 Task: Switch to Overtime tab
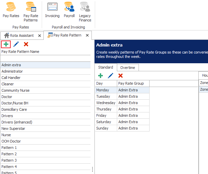coord(128,68)
